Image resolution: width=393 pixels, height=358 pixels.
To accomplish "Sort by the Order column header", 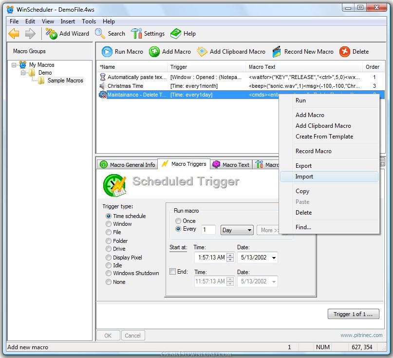I will [x=373, y=67].
